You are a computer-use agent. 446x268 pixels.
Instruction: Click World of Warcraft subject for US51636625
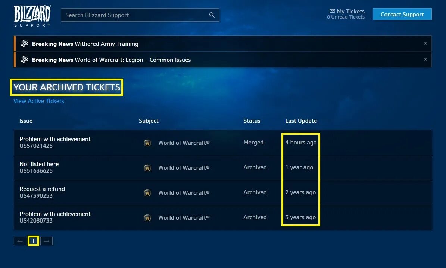tap(184, 167)
